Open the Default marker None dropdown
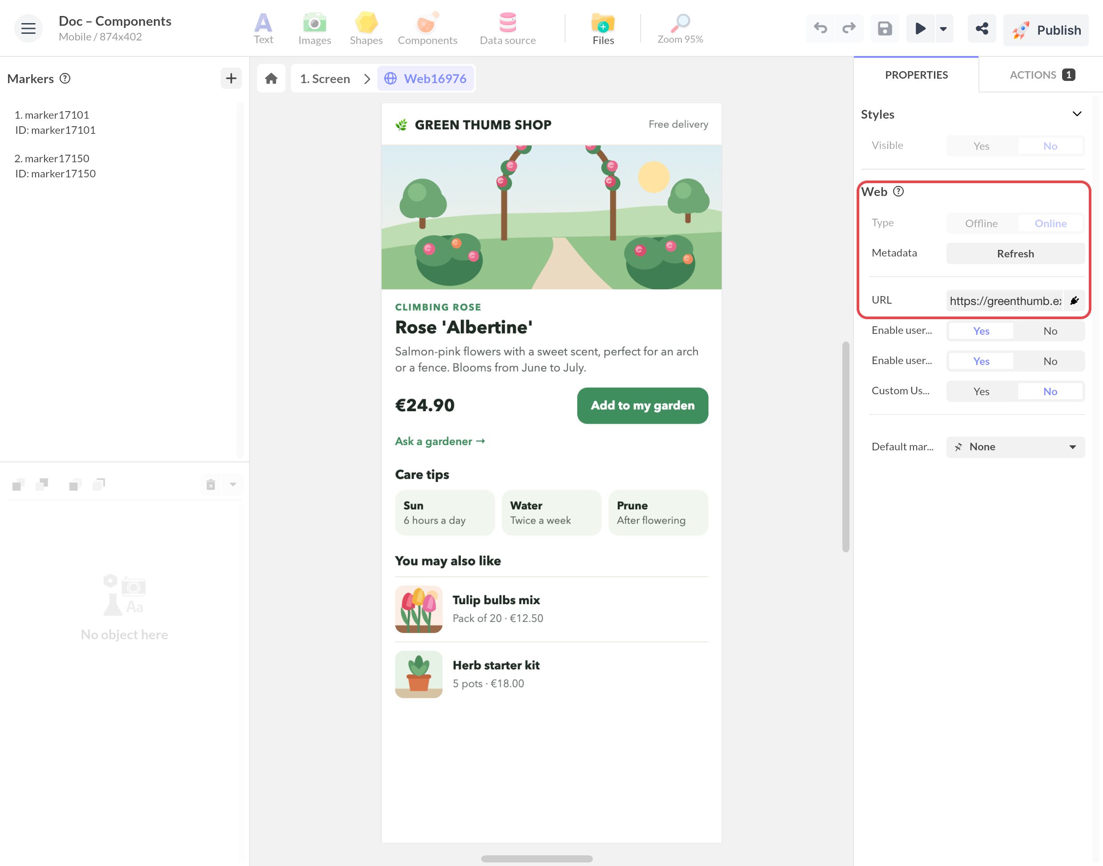The image size is (1103, 866). 1015,447
